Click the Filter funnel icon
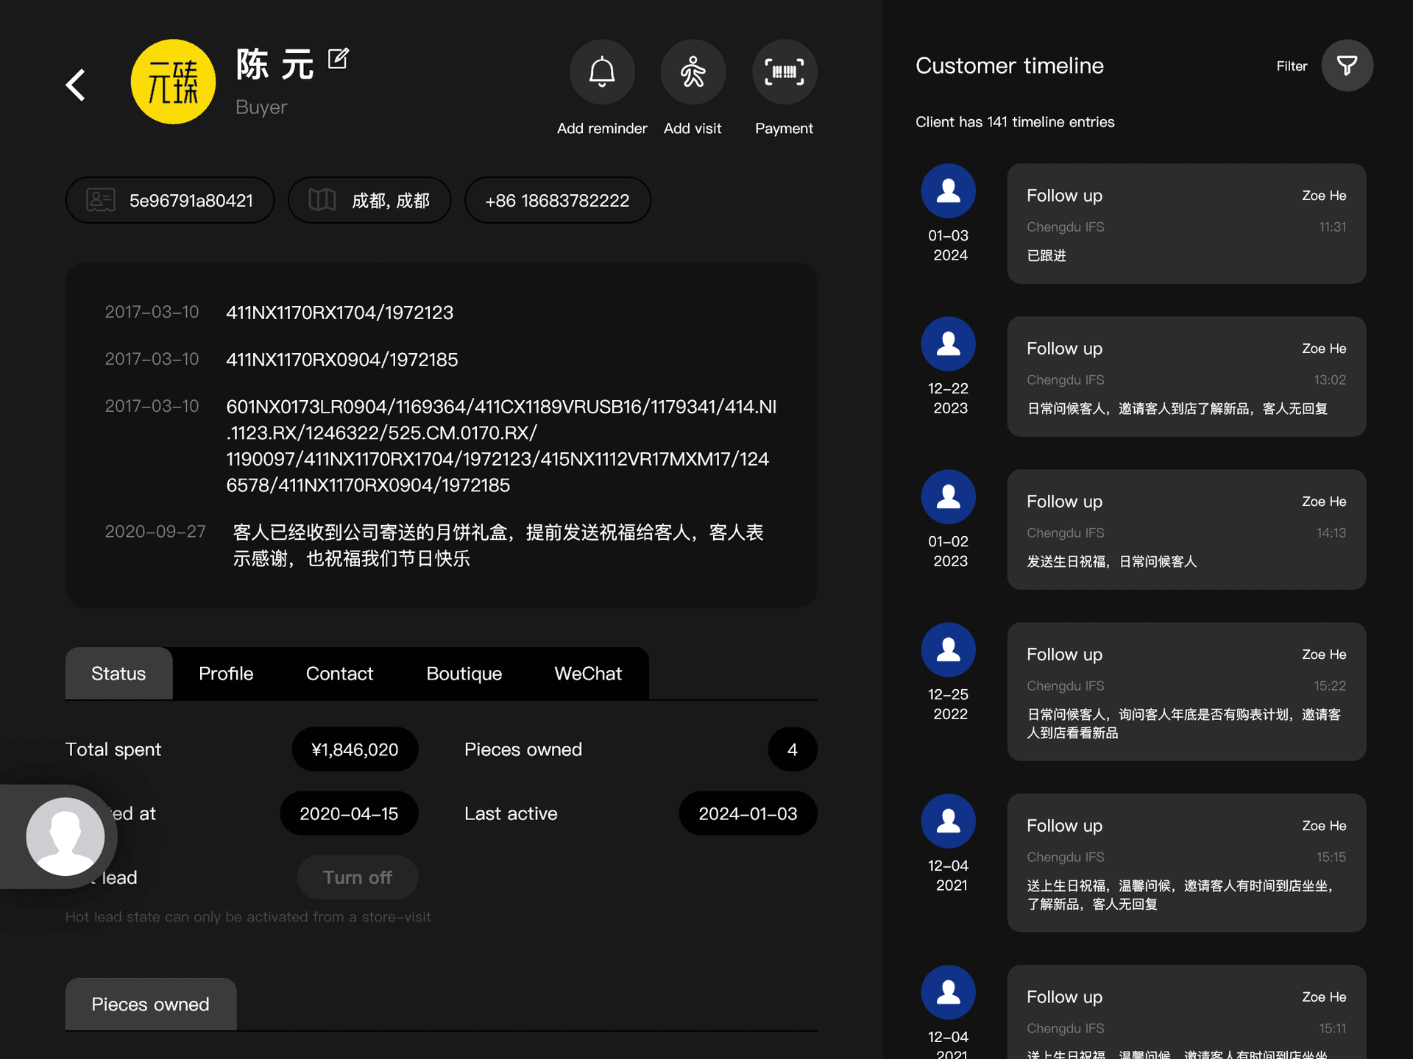This screenshot has height=1059, width=1413. pyautogui.click(x=1347, y=66)
